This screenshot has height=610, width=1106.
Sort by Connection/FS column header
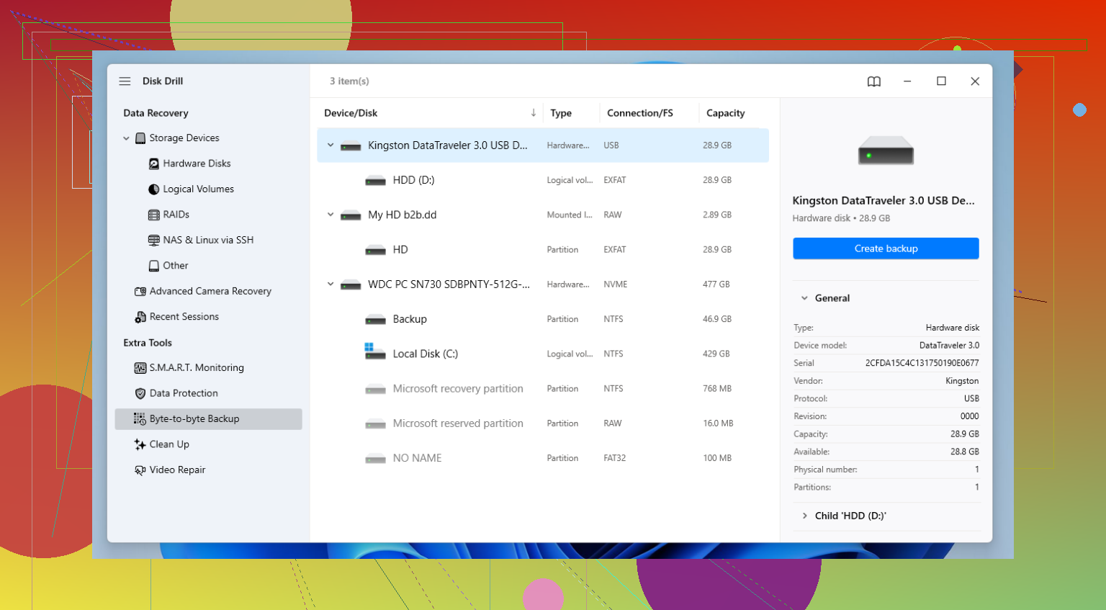(x=639, y=113)
